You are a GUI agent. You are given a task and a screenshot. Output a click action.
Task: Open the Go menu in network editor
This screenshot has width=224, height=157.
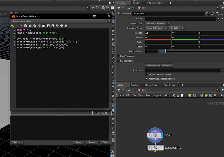click(134, 95)
